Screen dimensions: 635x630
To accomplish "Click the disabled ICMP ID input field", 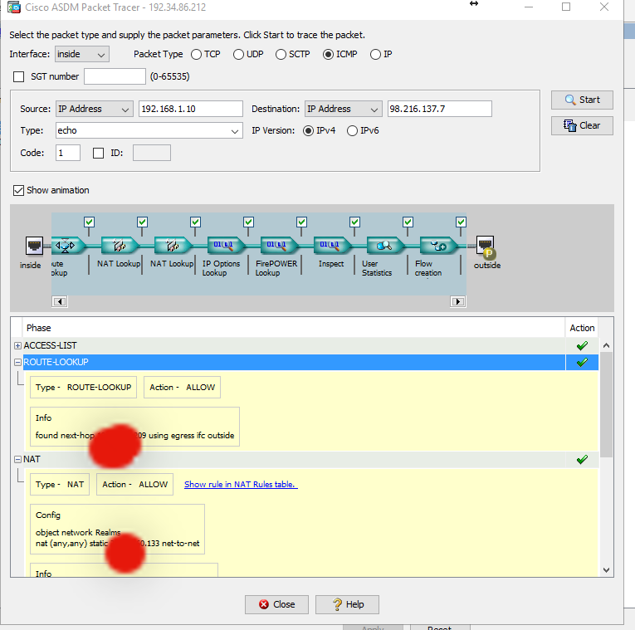I will 152,153.
